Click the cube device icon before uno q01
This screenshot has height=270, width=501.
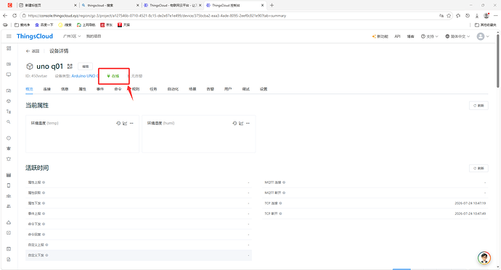(x=29, y=66)
